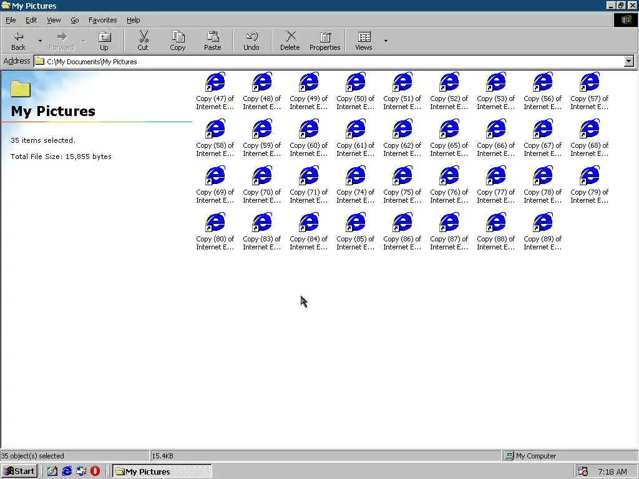This screenshot has height=479, width=639.
Task: Select Copy (60) of Internet Explorer shortcut
Action: point(309,138)
